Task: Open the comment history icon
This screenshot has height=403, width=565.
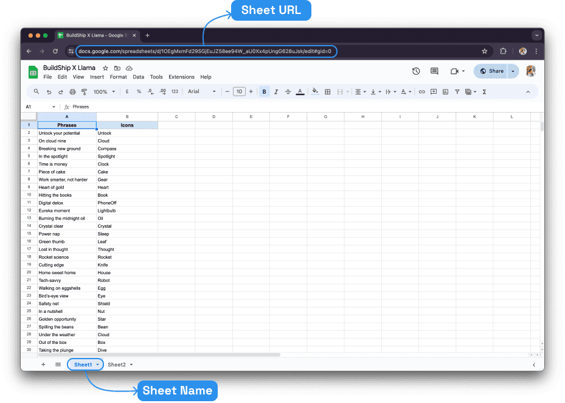Action: (x=434, y=71)
